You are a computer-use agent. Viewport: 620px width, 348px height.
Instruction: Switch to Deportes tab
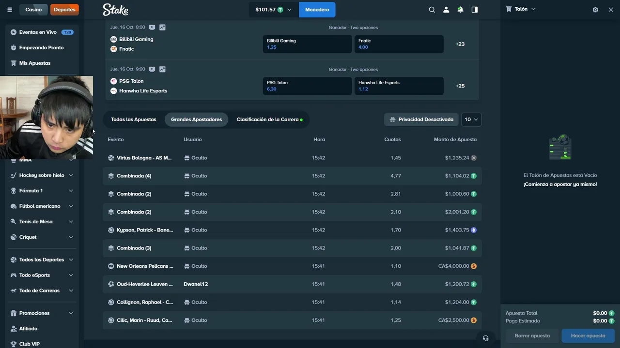tap(64, 10)
